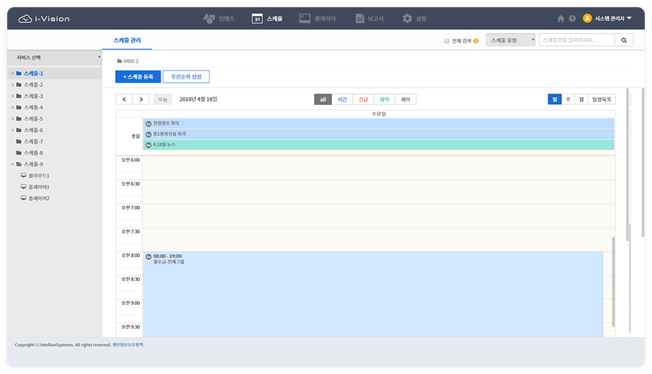The image size is (652, 374).
Task: Open the 보고서 menu
Action: click(370, 19)
